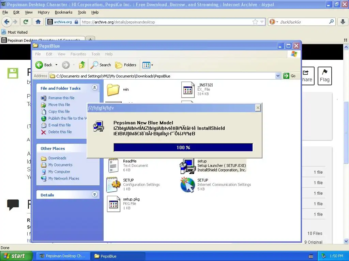Screen dimensions: 349x261
Task: Select the SETUP Configuration Settings icon
Action: (113, 185)
